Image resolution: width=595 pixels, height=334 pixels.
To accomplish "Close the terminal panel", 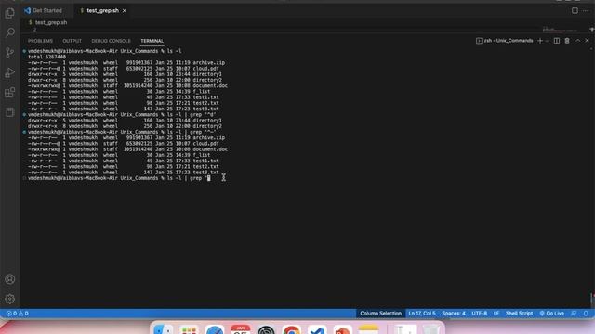I will [x=587, y=41].
